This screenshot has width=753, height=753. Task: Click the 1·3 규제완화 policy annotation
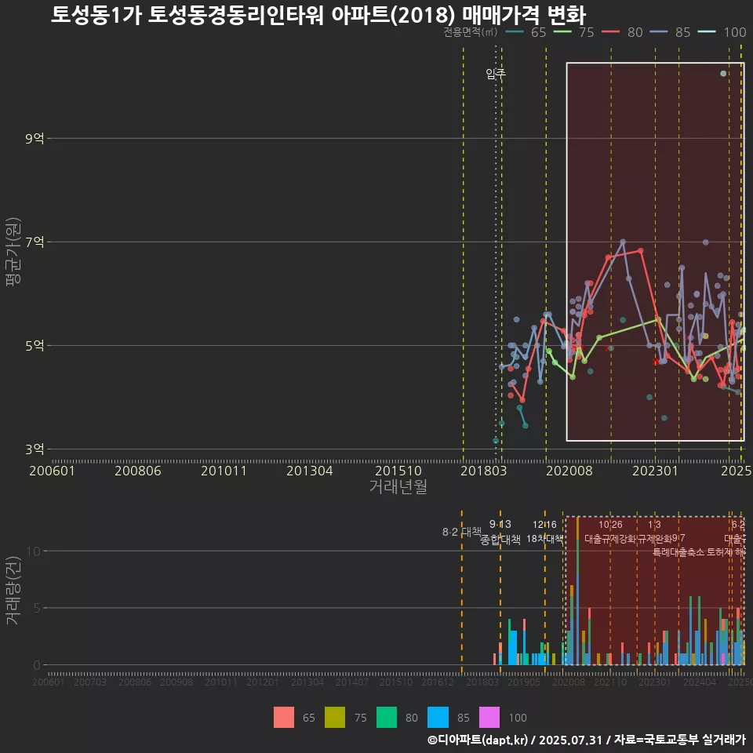click(654, 532)
